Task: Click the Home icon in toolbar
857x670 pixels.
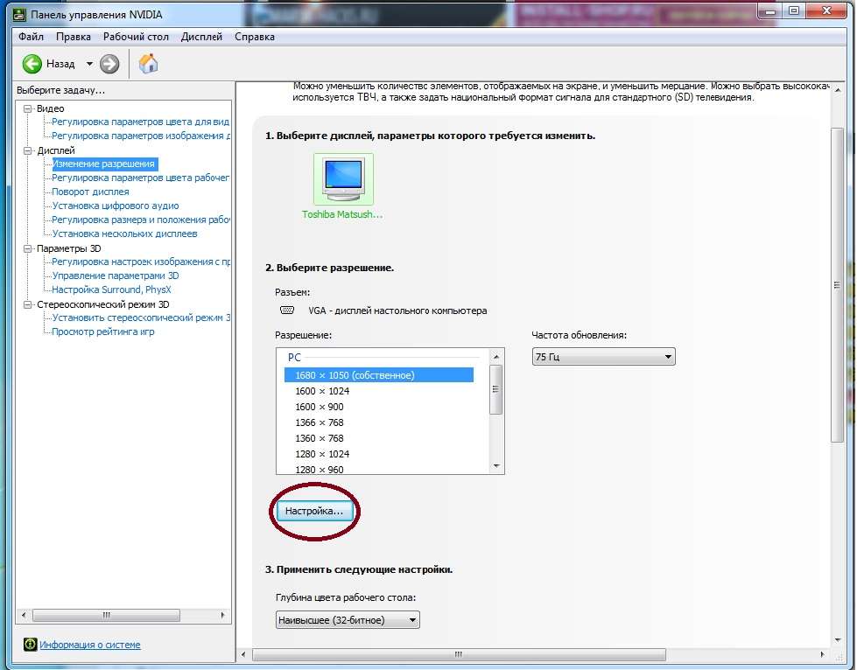Action: (149, 64)
